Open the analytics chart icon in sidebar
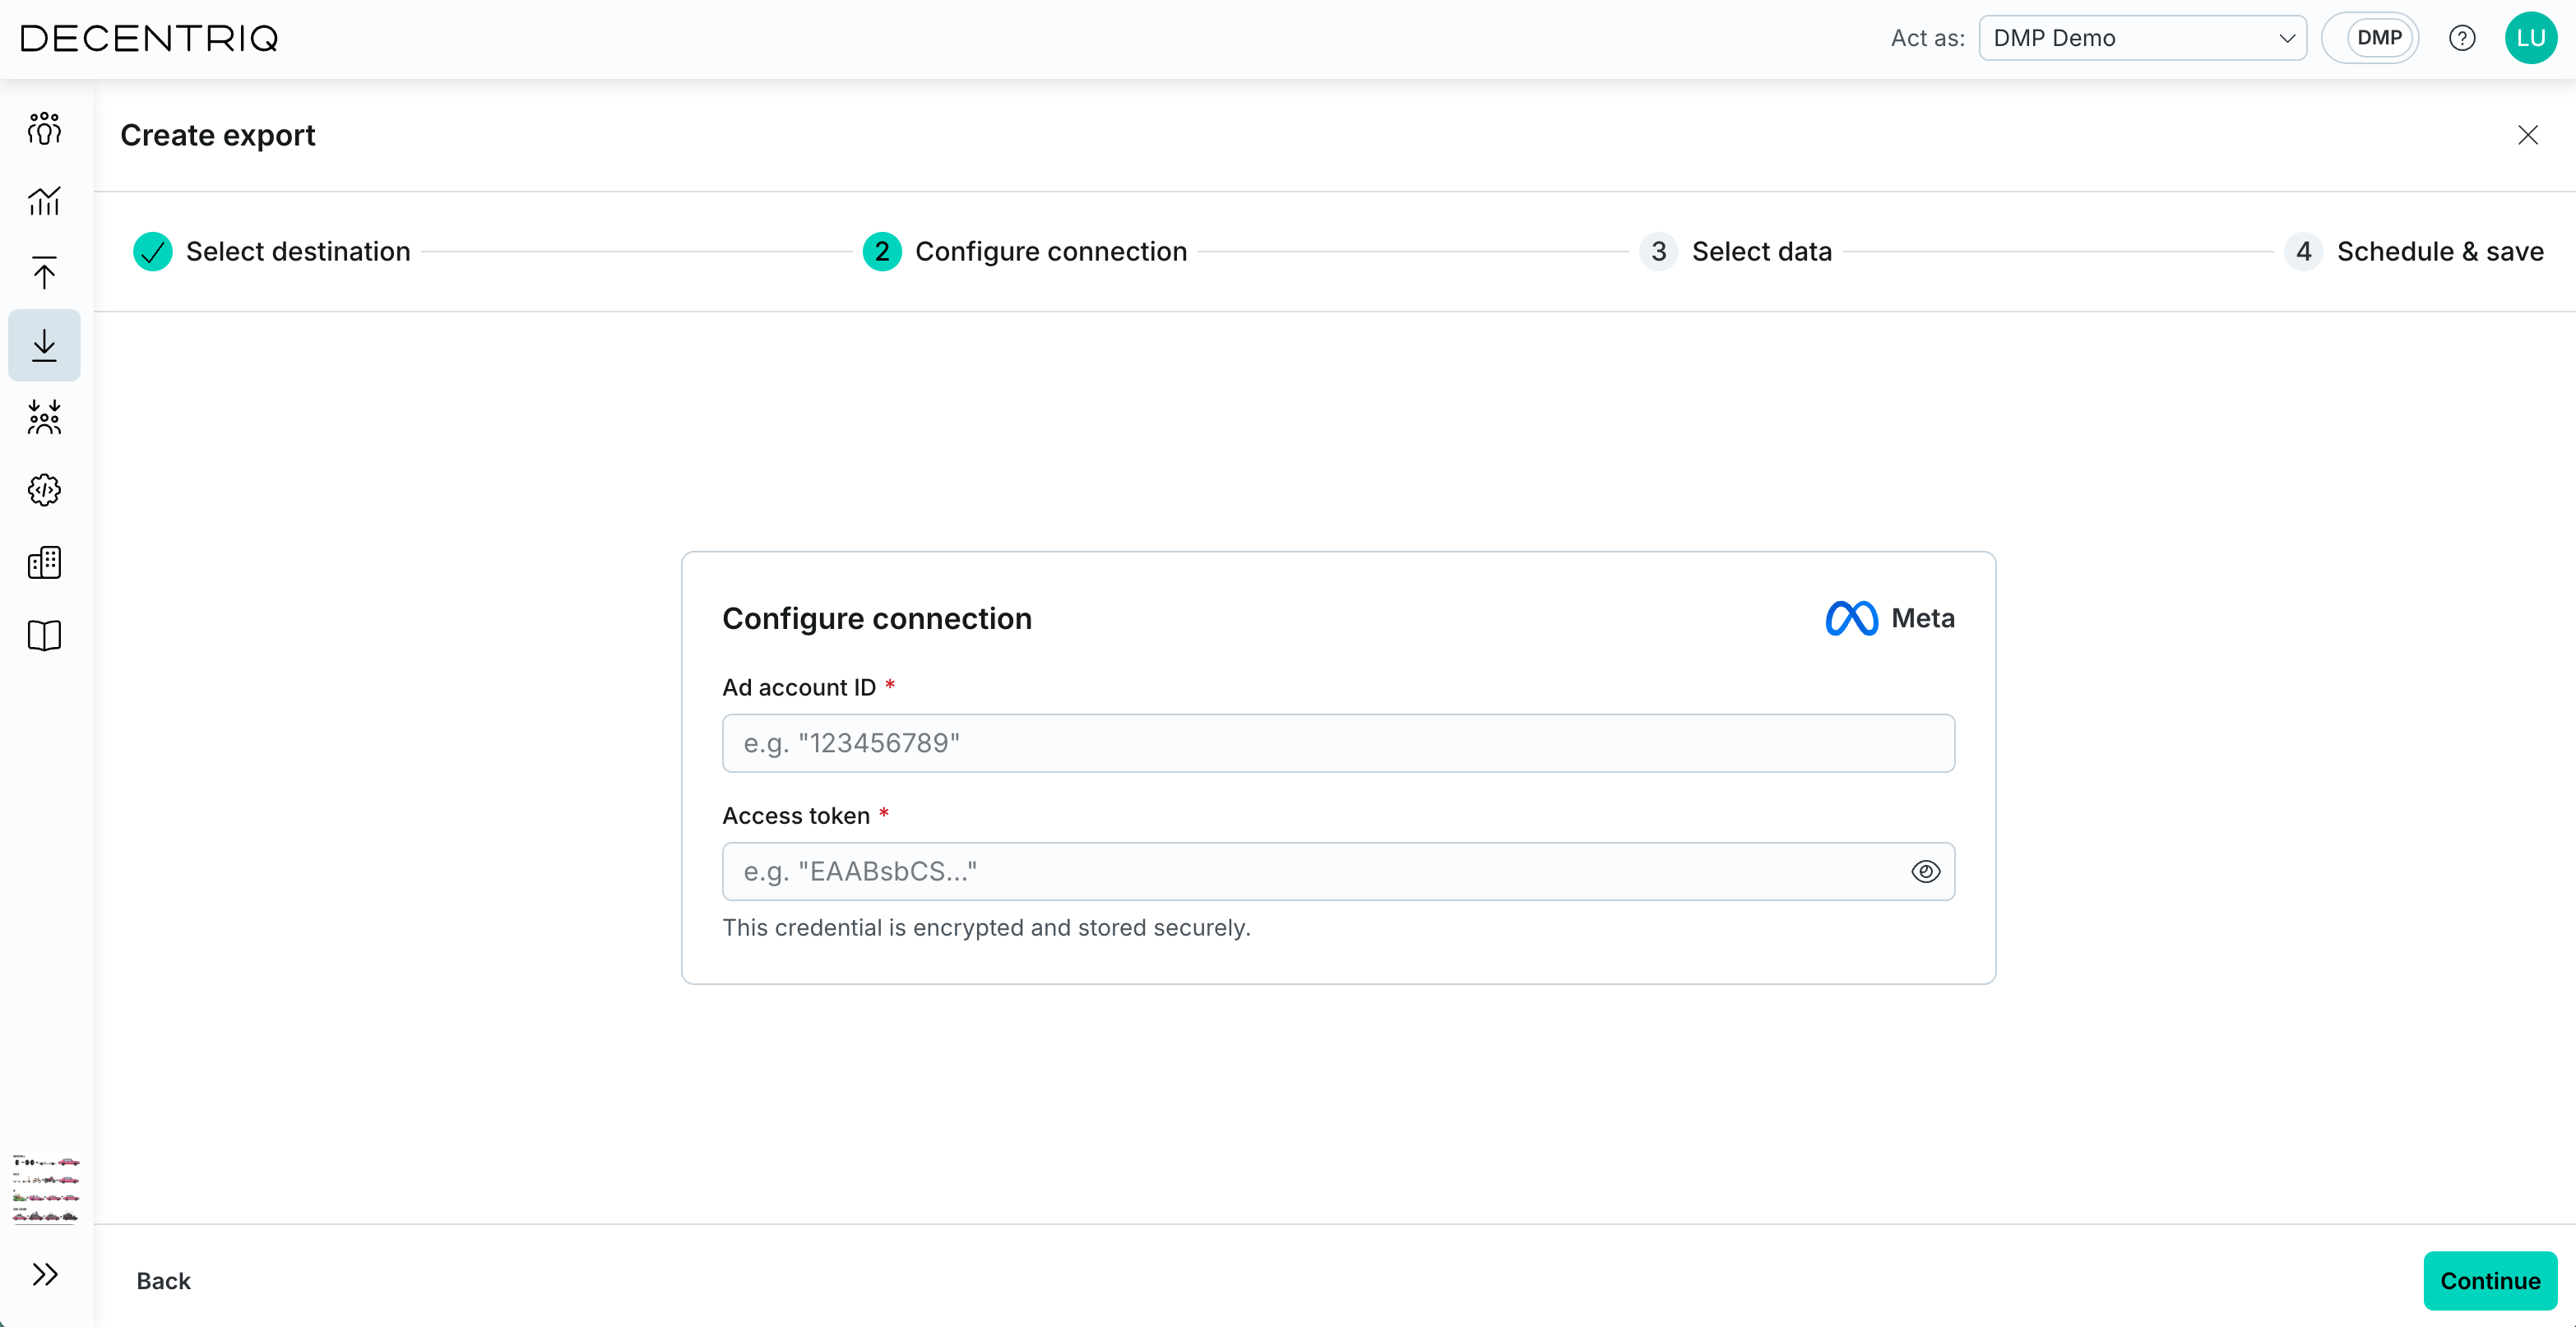Image resolution: width=2576 pixels, height=1327 pixels. click(x=44, y=201)
